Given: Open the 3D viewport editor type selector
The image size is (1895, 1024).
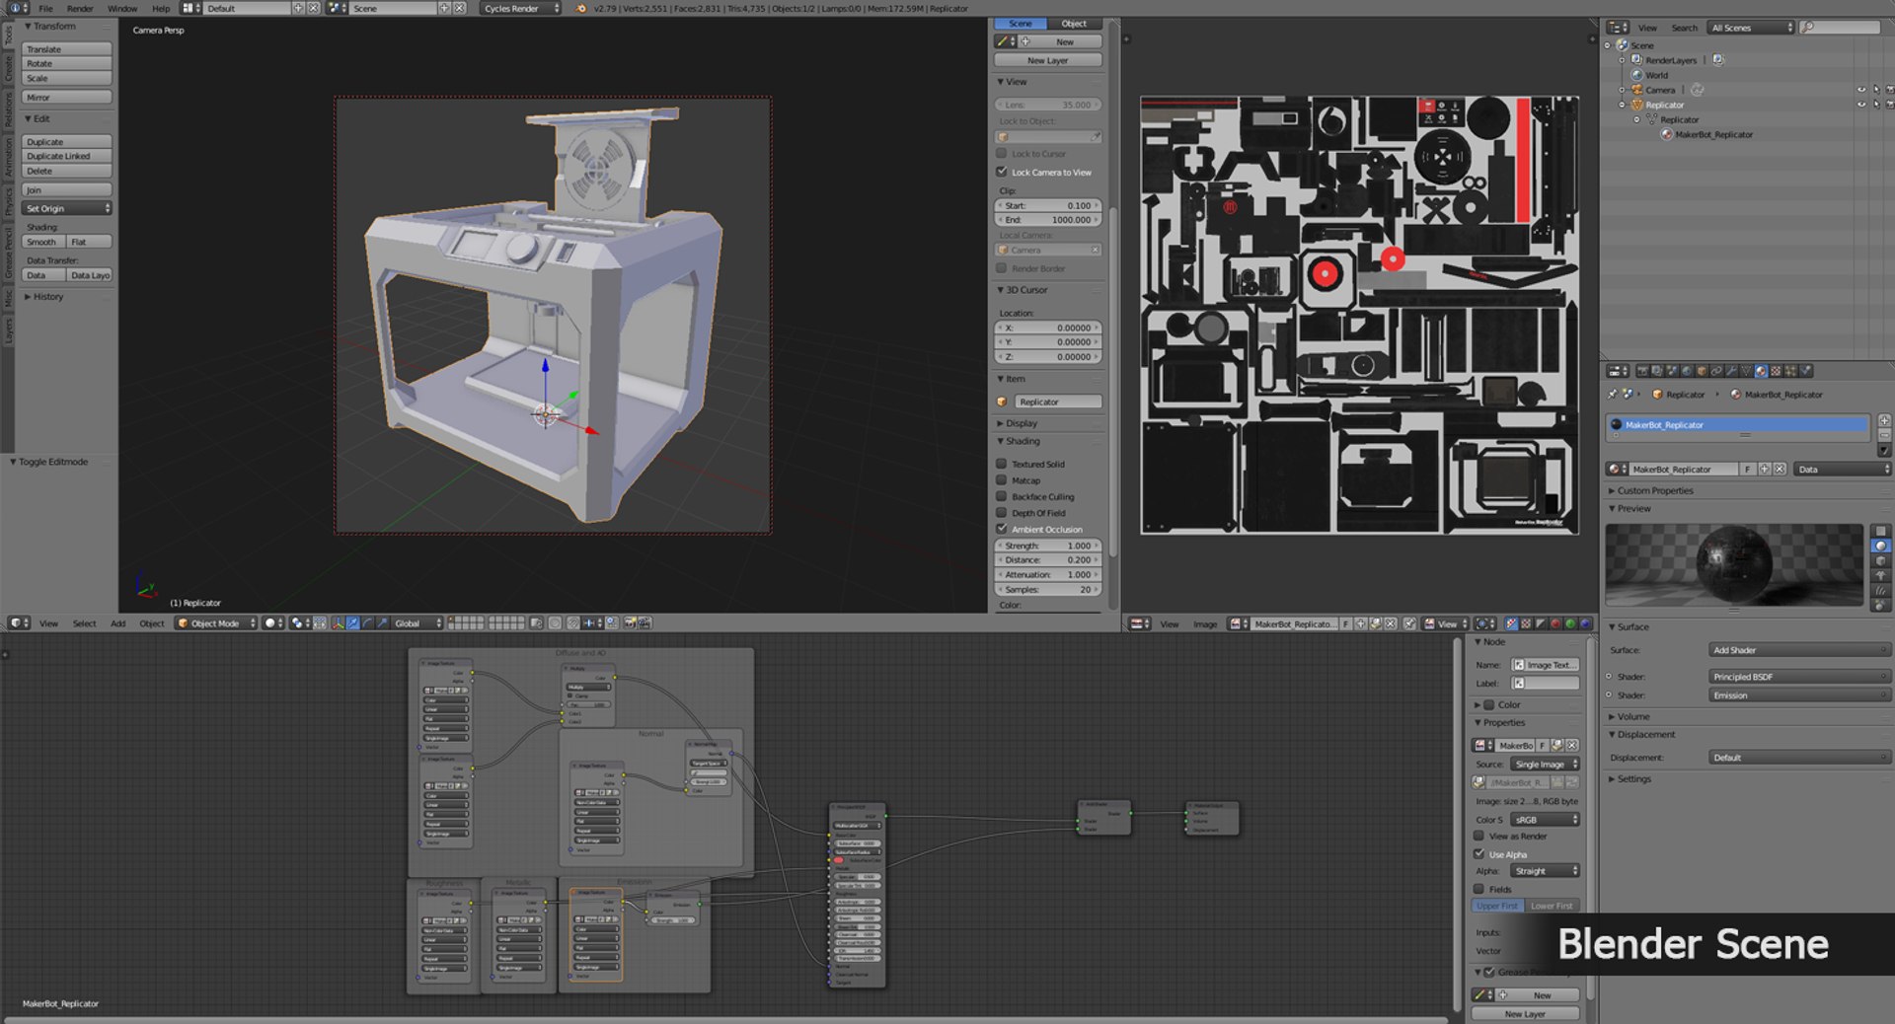Looking at the screenshot, I should point(19,623).
